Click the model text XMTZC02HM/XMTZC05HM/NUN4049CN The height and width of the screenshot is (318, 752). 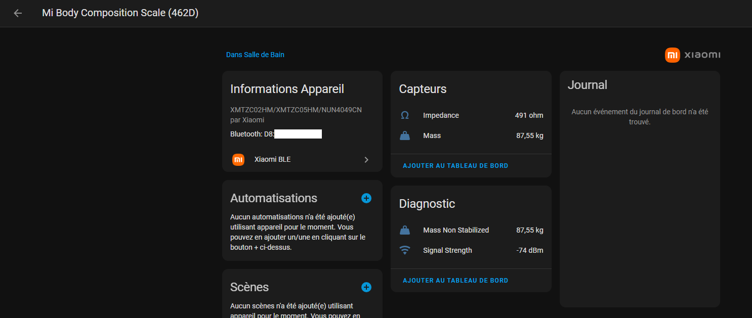point(296,110)
